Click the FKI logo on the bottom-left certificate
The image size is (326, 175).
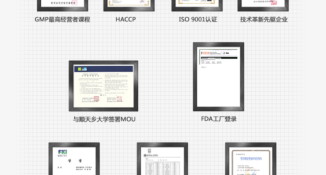[x=62, y=152]
